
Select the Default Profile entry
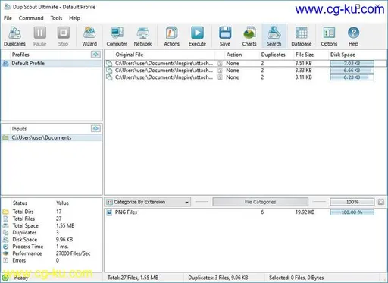pyautogui.click(x=52, y=63)
